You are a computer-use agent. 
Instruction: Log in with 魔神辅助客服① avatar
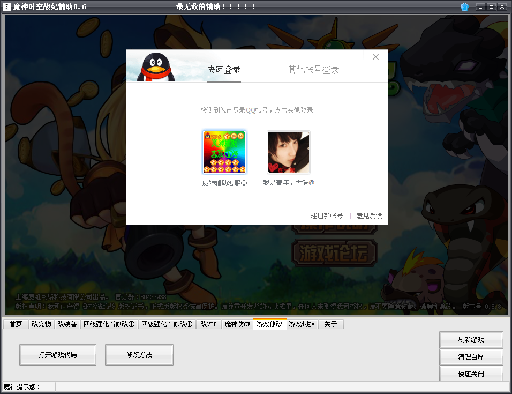pos(224,152)
